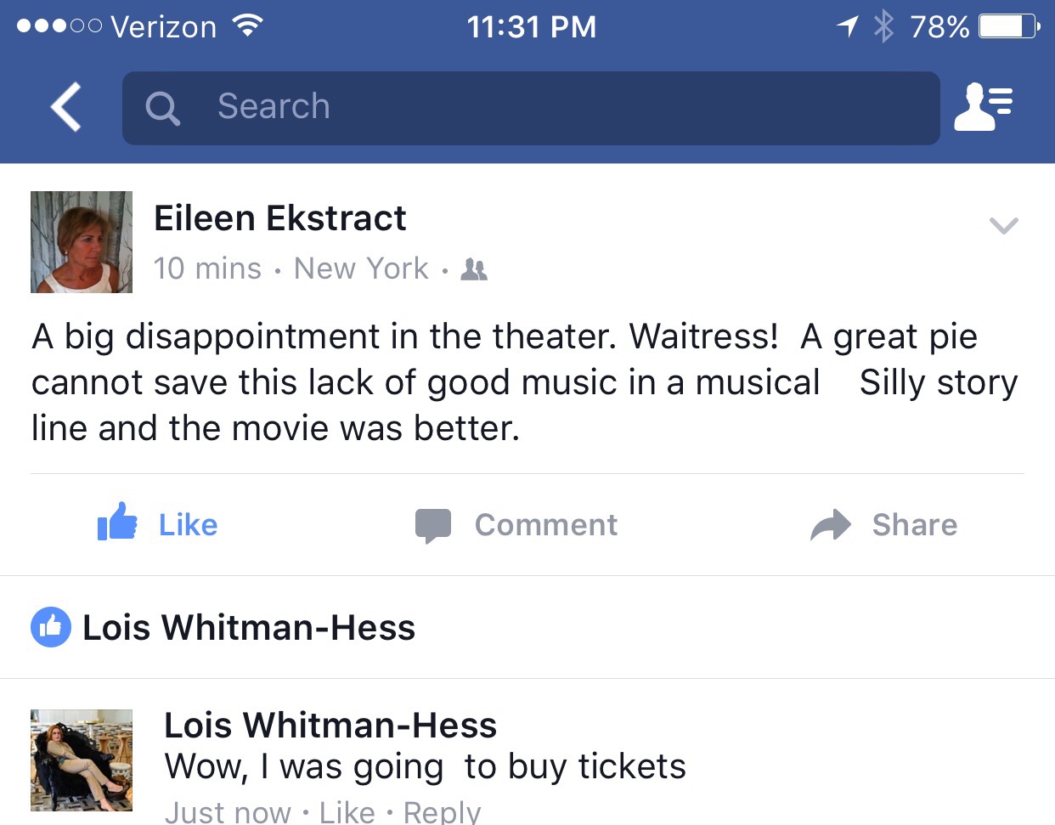
Task: Reply to Lois's comment
Action: click(442, 812)
